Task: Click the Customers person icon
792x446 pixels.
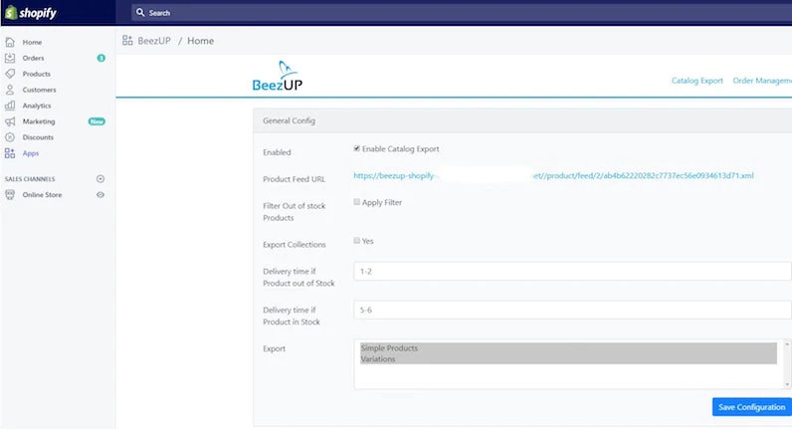Action: coord(10,90)
